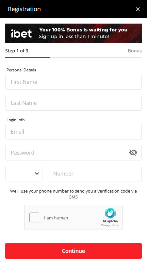Click the 100% Bonus promotional banner
147x262 pixels.
pos(73,33)
